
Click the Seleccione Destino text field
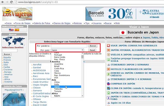pyautogui.click(x=10, y=51)
